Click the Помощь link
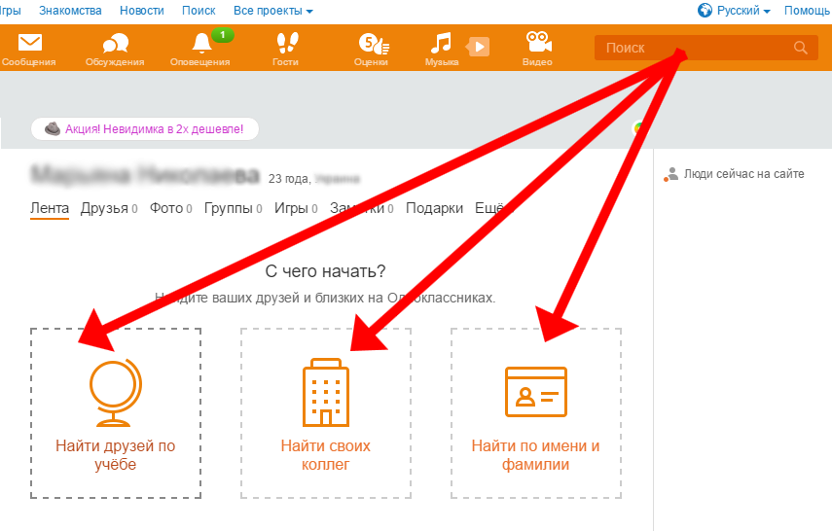 tap(807, 11)
